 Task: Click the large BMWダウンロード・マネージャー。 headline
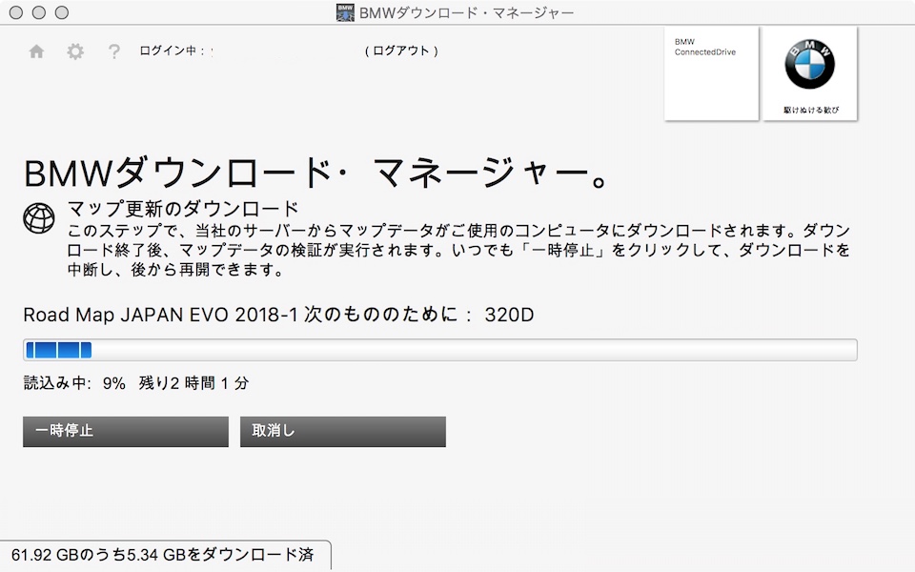pos(316,174)
